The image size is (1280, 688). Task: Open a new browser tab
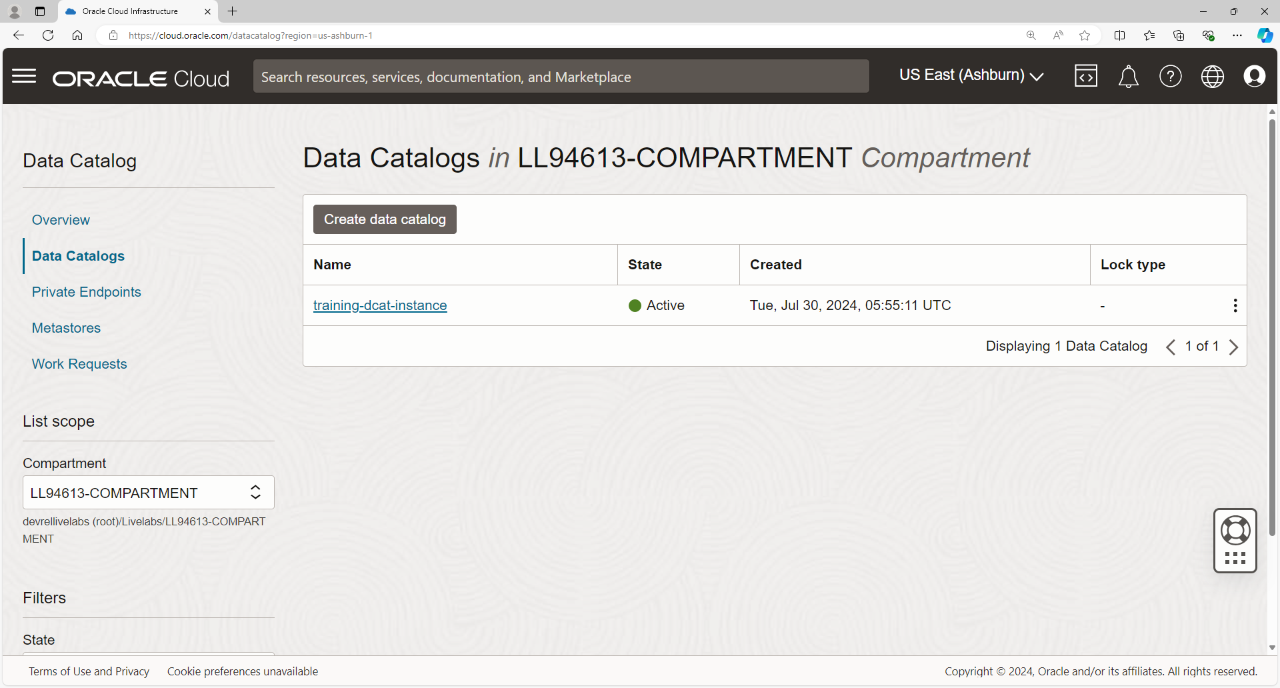(x=232, y=11)
